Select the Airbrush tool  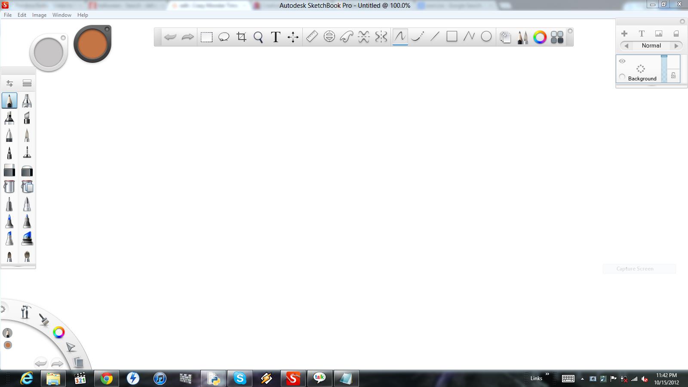pyautogui.click(x=27, y=101)
